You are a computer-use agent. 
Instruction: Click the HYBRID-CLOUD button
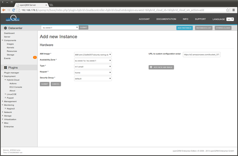click(x=223, y=28)
